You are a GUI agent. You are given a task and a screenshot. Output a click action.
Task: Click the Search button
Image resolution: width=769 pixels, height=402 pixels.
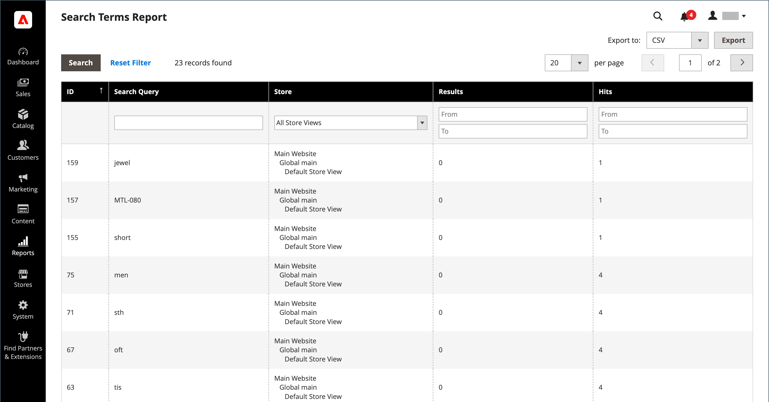click(x=81, y=63)
